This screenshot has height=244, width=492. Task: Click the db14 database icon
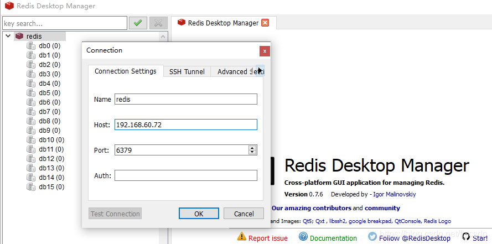[x=31, y=178]
